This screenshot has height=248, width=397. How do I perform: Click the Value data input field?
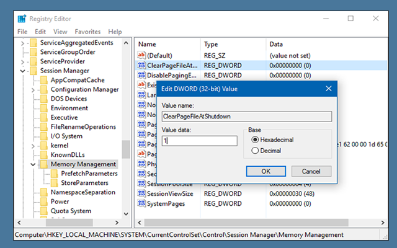(198, 141)
